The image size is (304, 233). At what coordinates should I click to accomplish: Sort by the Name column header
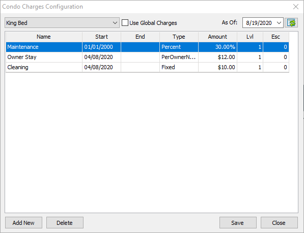coord(44,37)
